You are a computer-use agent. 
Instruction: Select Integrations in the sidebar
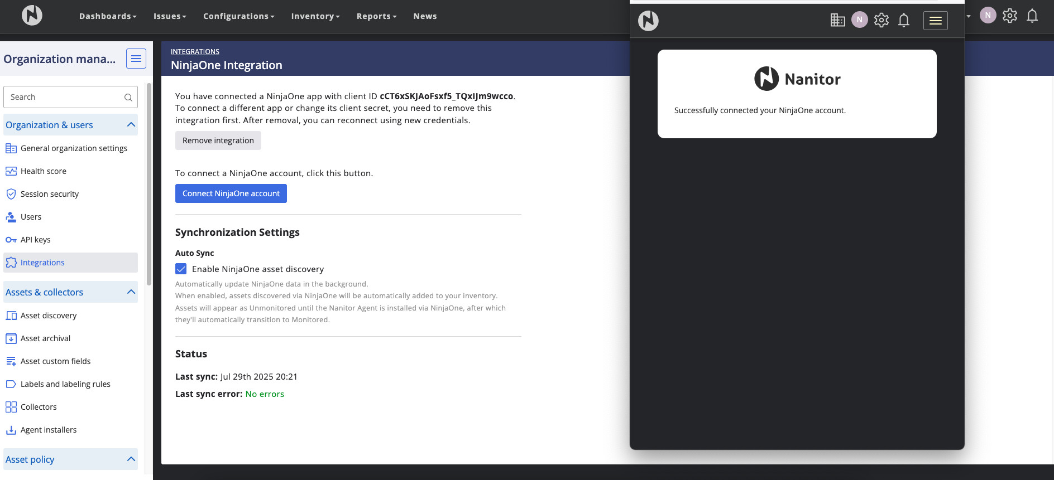(42, 263)
